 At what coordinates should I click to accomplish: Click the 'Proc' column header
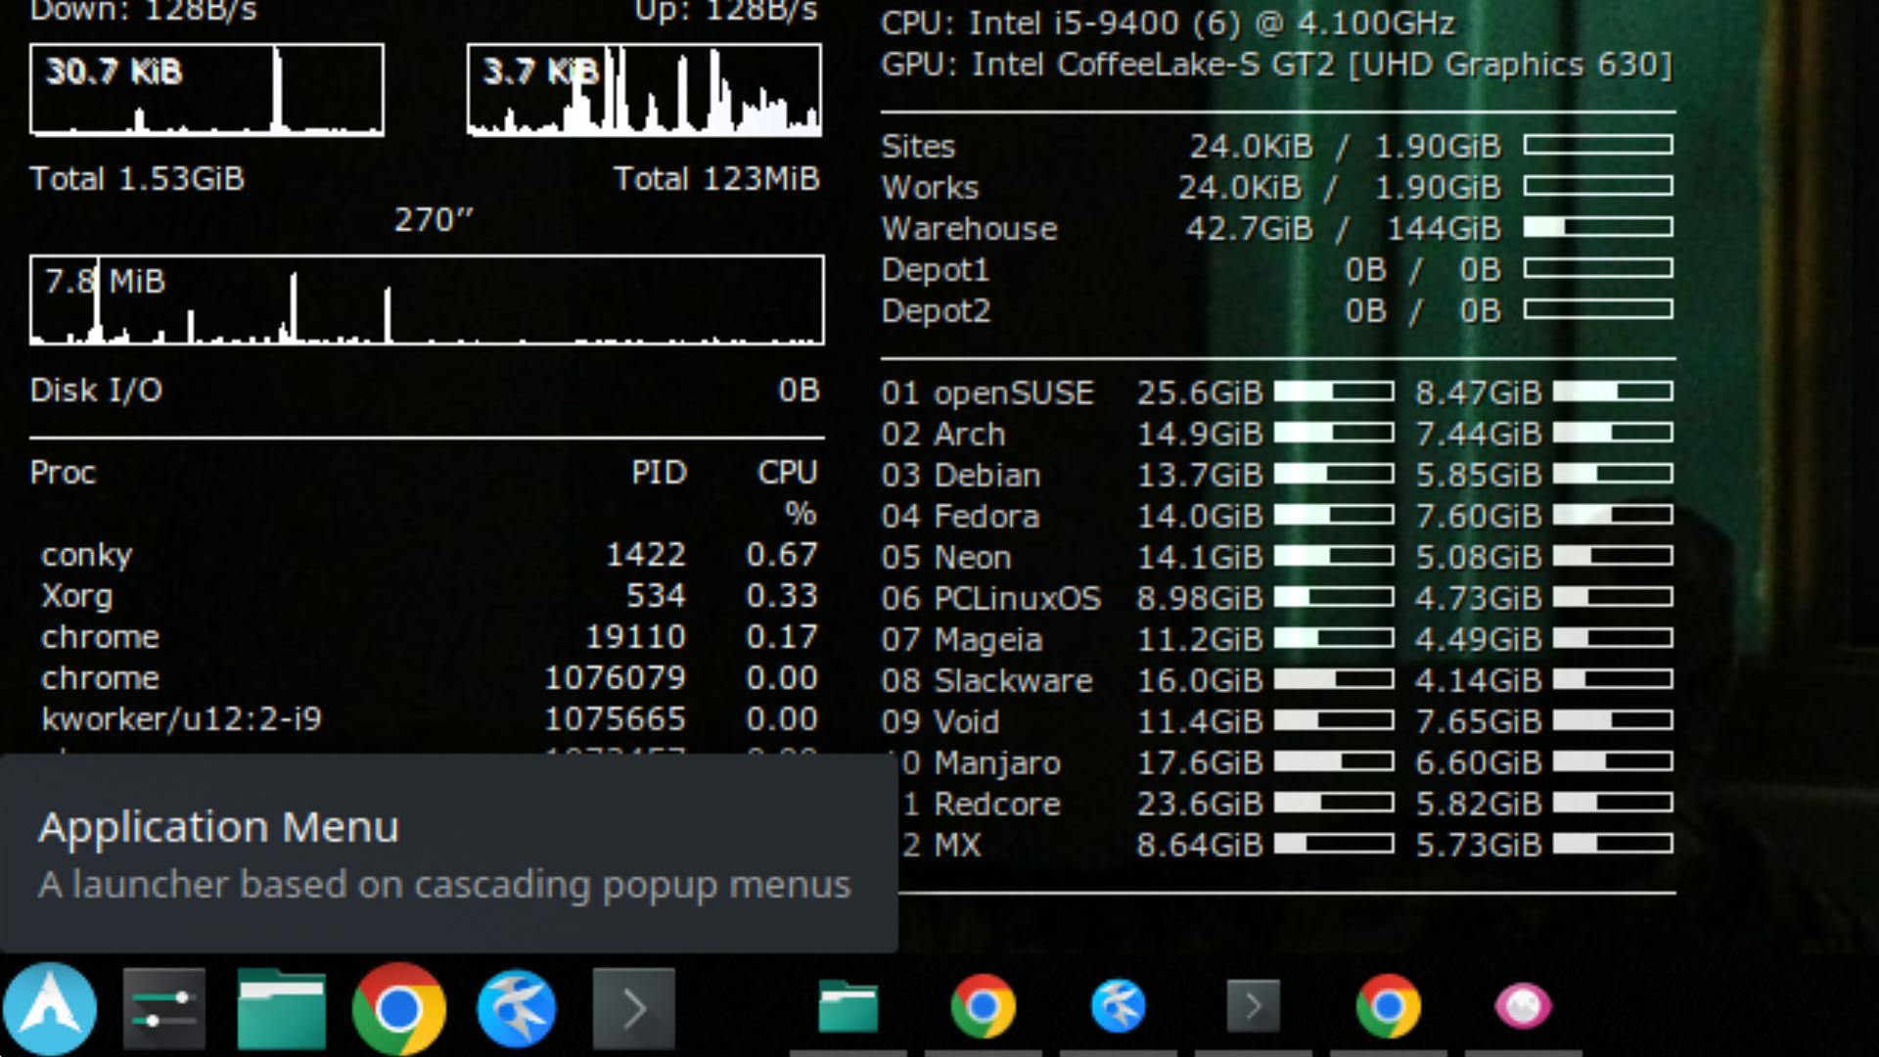point(63,473)
